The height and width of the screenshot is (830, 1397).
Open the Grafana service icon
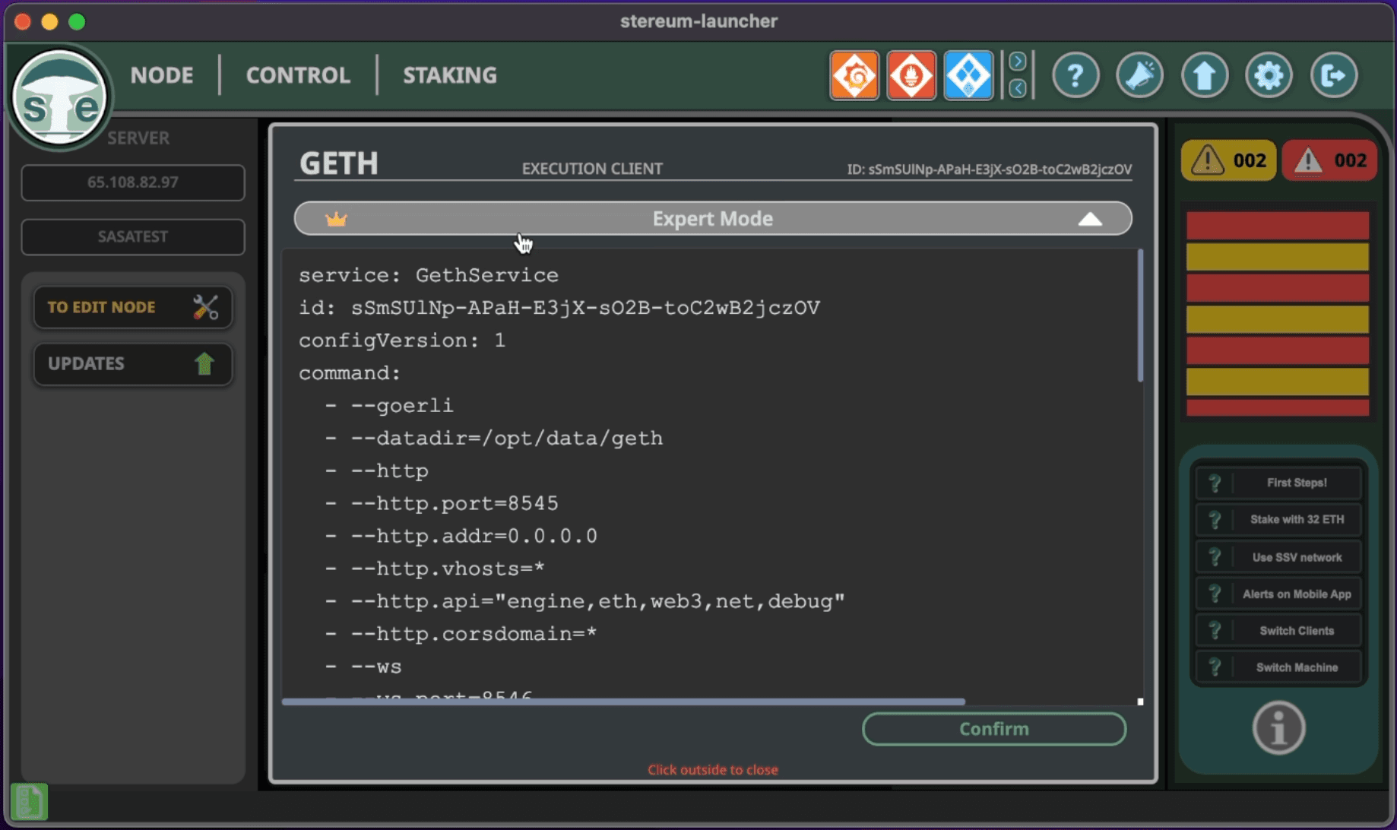[854, 75]
